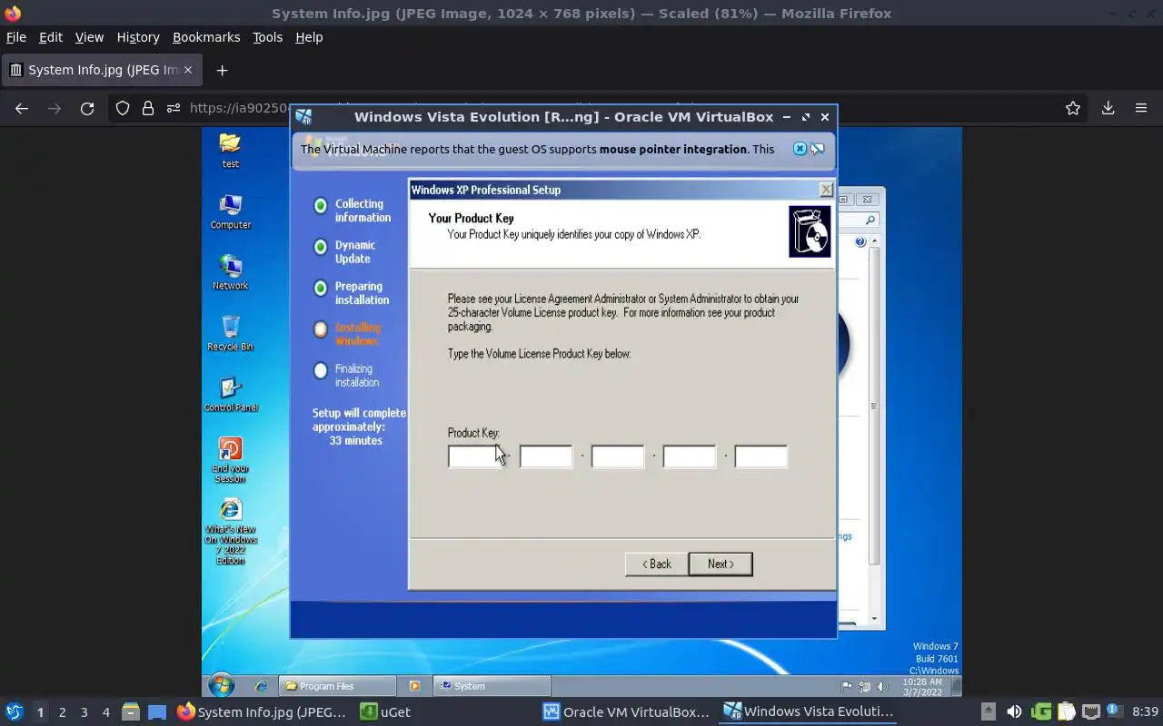Select the System Info.jpg tab
Screen dimensions: 1163x726
(x=100, y=70)
